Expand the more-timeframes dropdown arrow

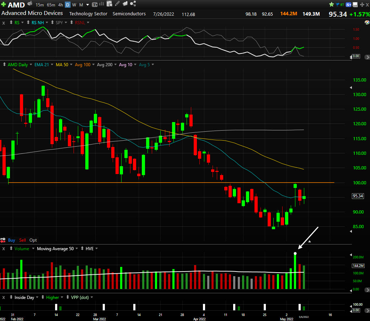tap(87, 5)
